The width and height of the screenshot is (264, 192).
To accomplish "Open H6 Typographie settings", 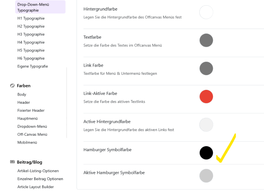I will coord(31,58).
